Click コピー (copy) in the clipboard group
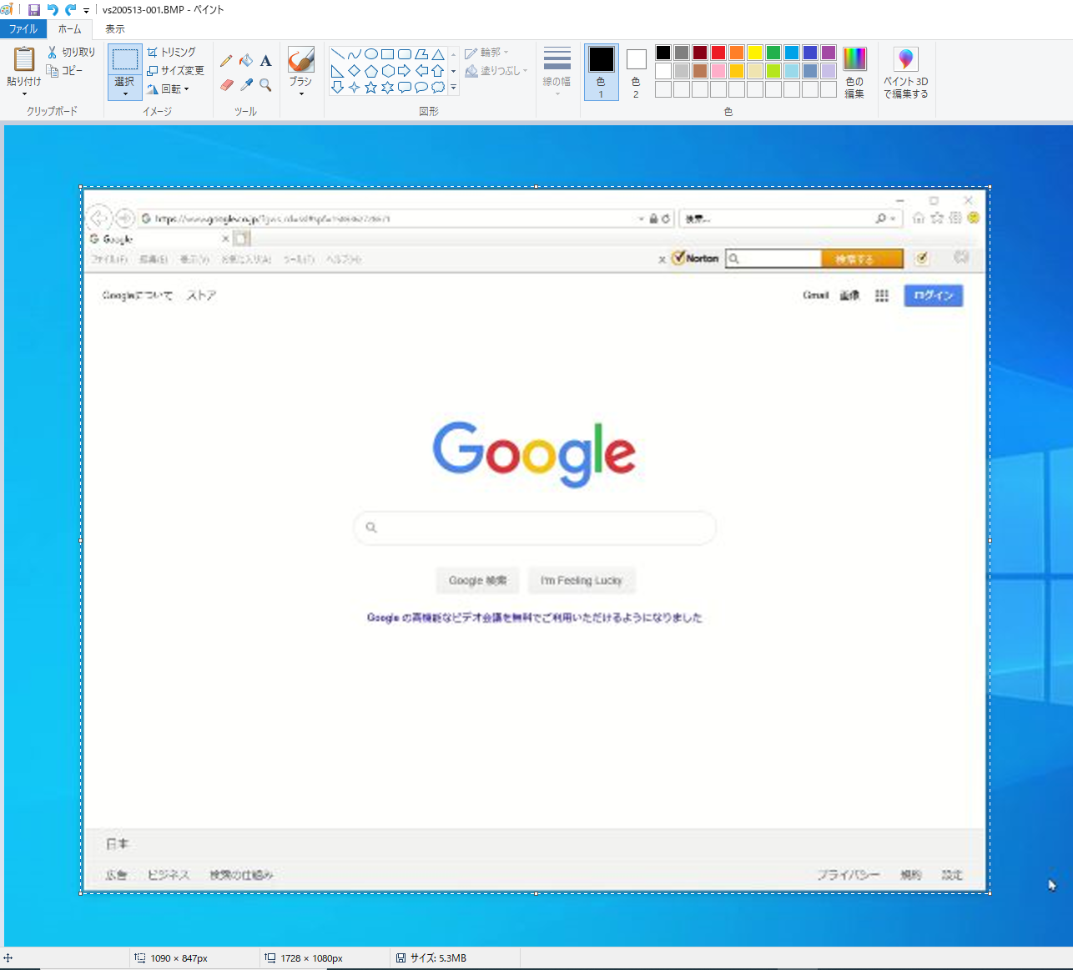Viewport: 1073px width, 970px height. click(65, 71)
